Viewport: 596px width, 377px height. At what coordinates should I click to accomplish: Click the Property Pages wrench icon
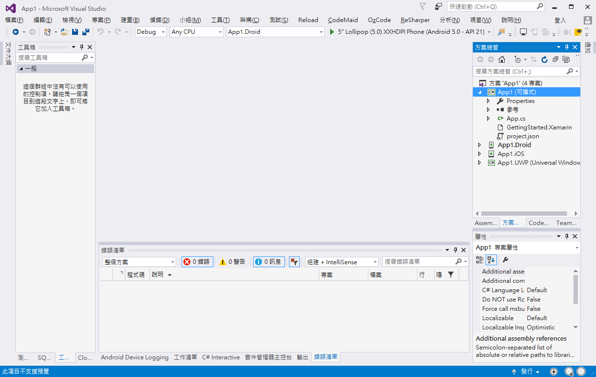[505, 259]
